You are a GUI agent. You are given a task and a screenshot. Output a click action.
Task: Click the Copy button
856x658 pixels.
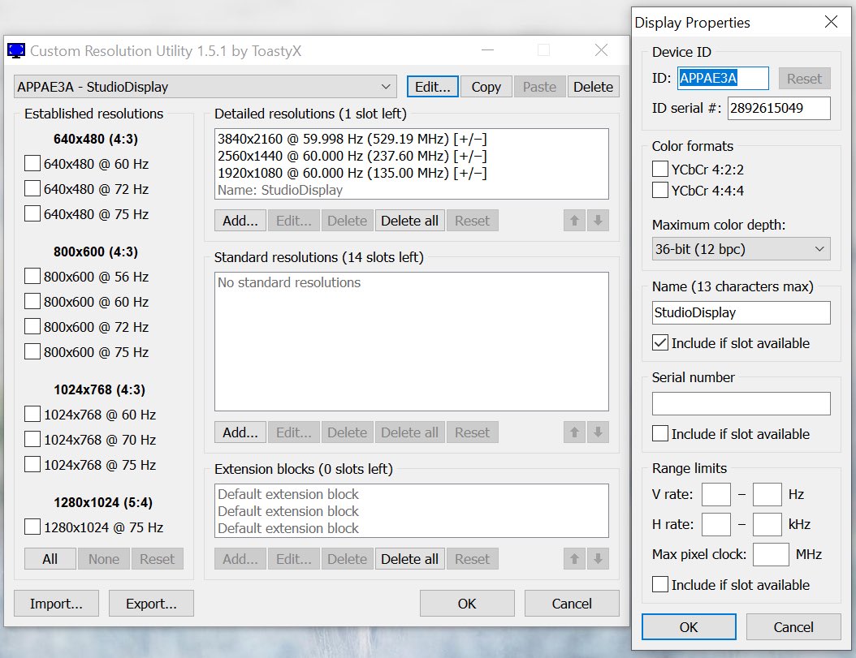(486, 87)
